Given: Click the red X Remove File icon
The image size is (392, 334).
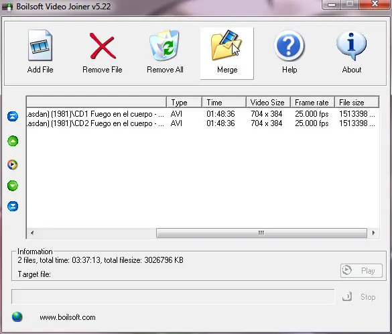Looking at the screenshot, I should click(x=103, y=46).
